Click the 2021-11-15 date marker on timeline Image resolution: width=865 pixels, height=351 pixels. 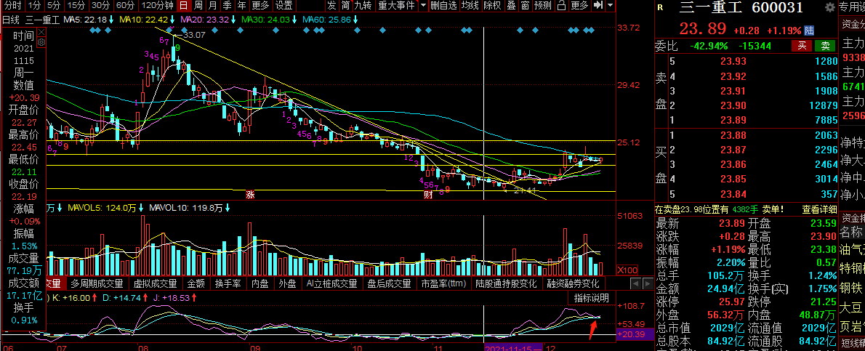[512, 348]
